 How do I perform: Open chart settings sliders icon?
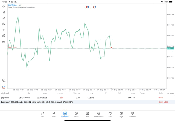(4, 24)
